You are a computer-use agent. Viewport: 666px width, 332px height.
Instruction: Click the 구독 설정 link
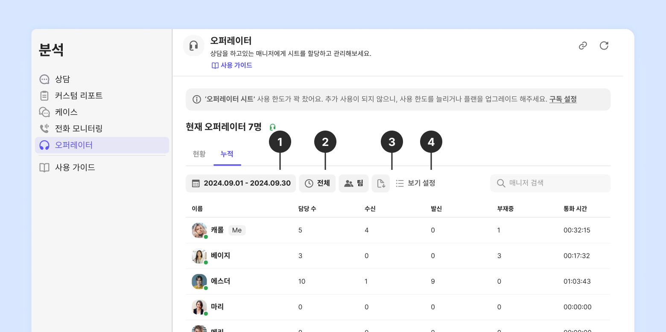(563, 99)
